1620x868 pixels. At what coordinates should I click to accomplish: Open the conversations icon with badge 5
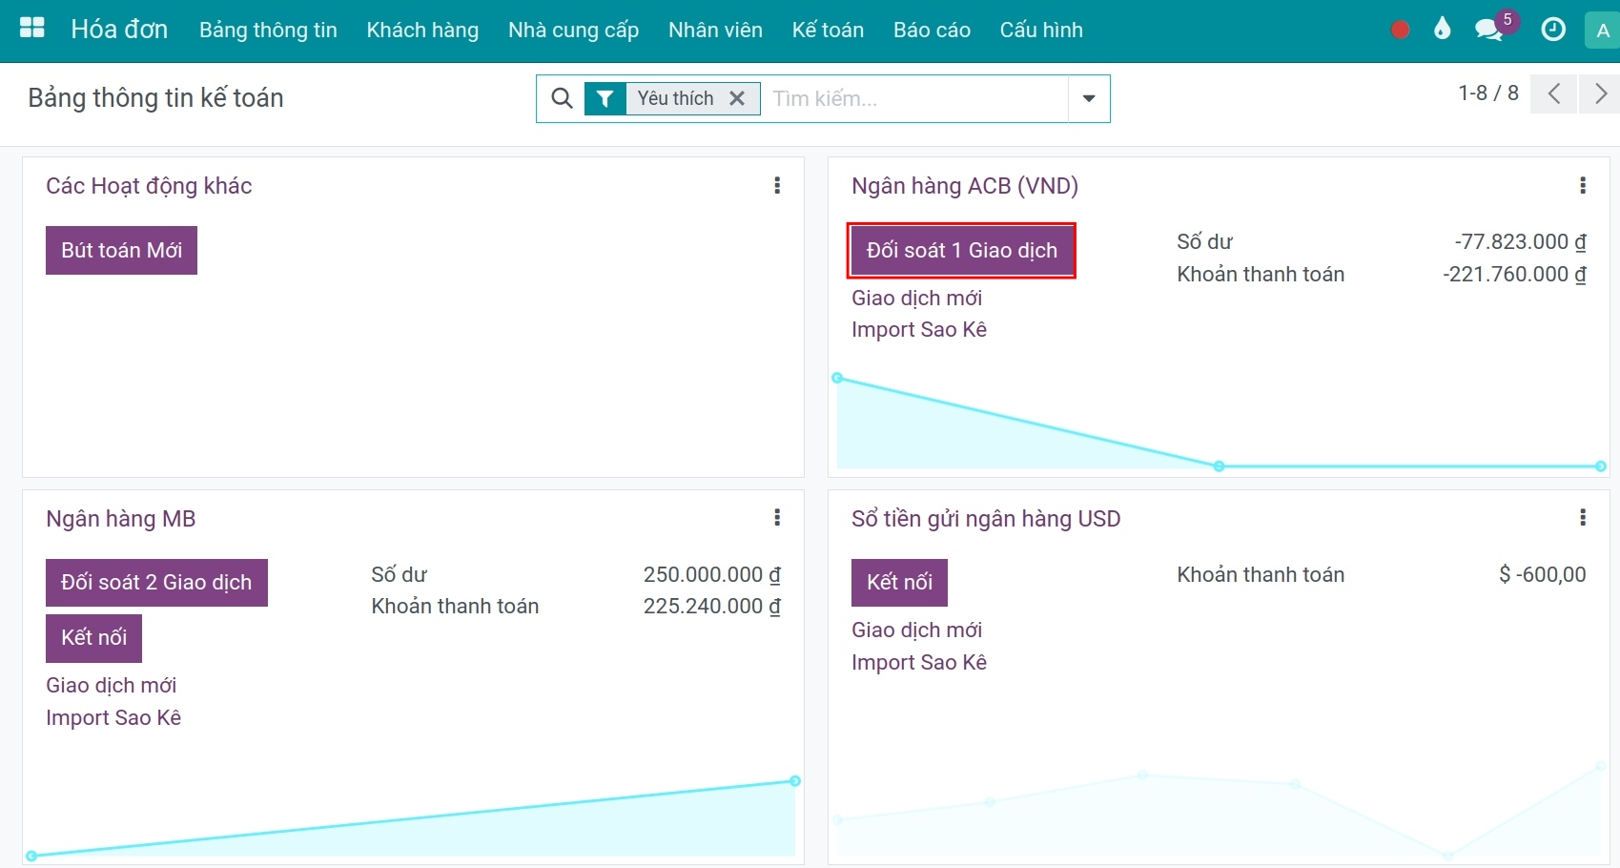click(x=1490, y=28)
